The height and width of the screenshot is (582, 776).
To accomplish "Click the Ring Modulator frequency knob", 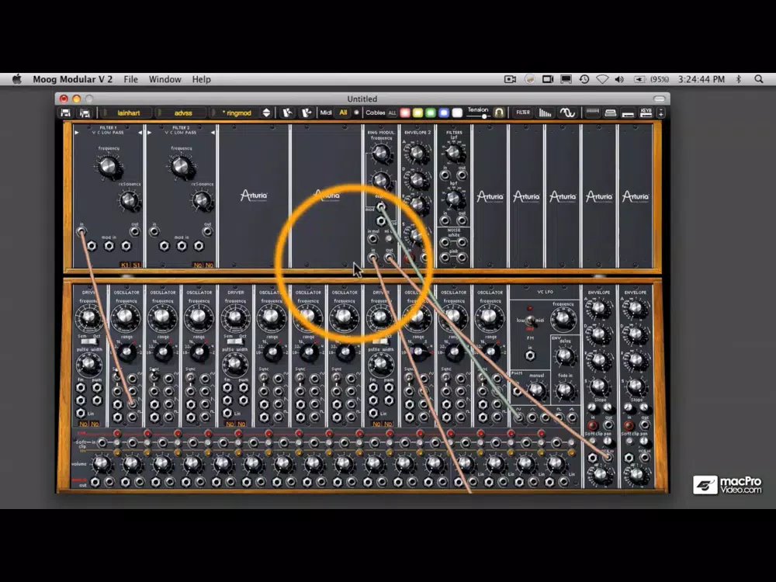I will pyautogui.click(x=380, y=154).
